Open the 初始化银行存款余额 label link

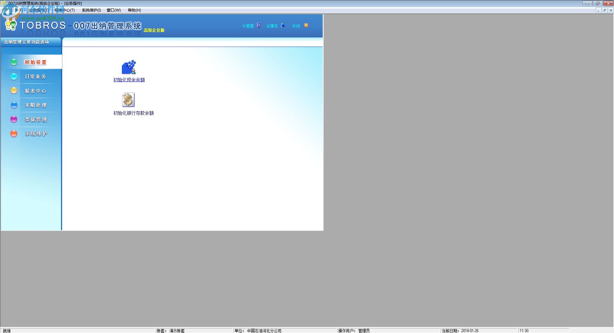point(133,113)
